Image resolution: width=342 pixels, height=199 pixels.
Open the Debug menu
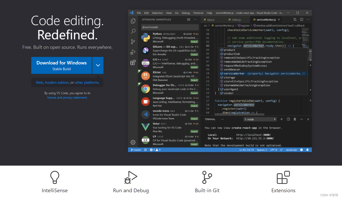click(186, 13)
